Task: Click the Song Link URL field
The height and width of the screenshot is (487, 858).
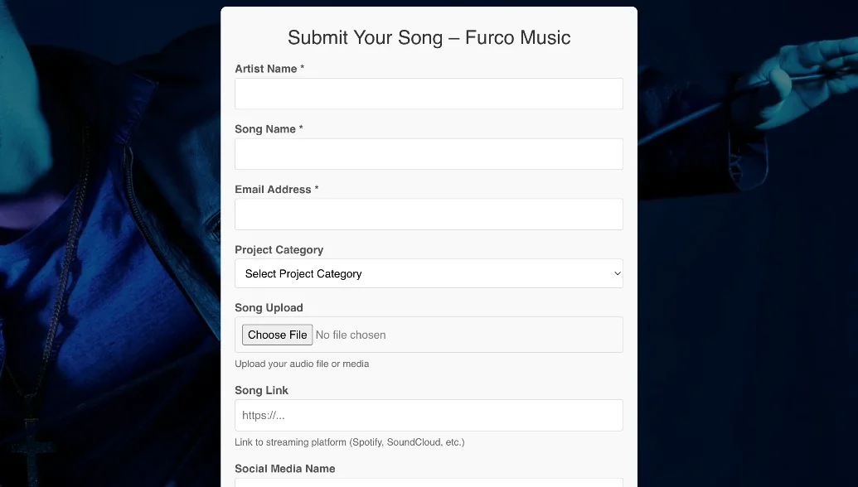Action: point(429,415)
